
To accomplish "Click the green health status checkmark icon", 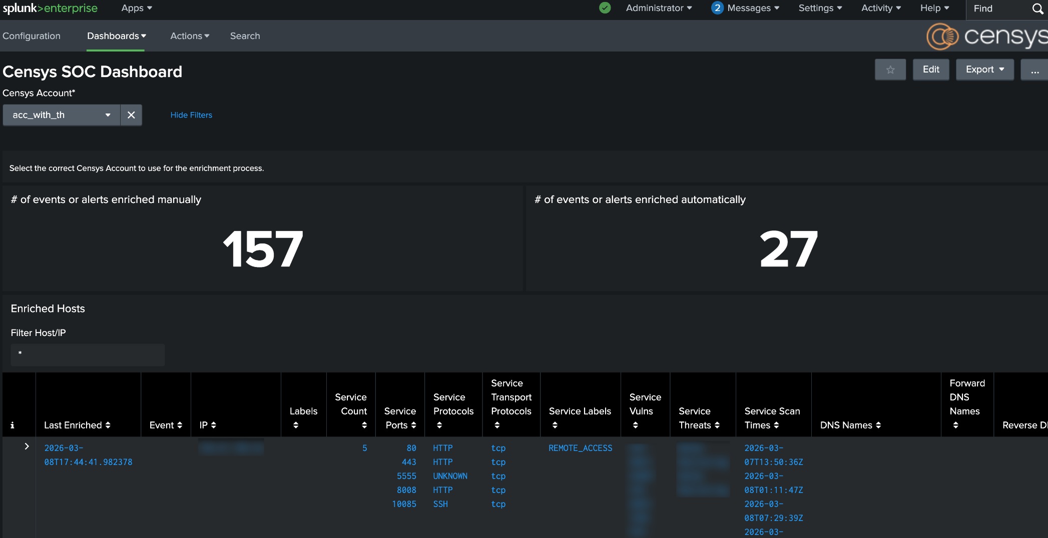I will pos(605,8).
